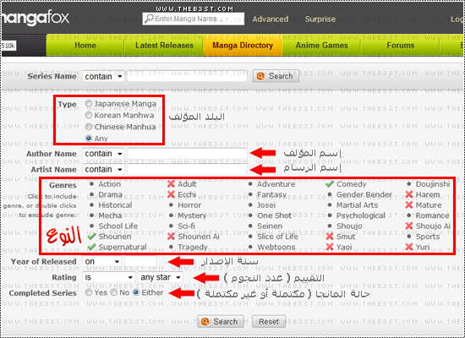Click the Series Name text field
This screenshot has height=338, width=465.
click(x=187, y=76)
